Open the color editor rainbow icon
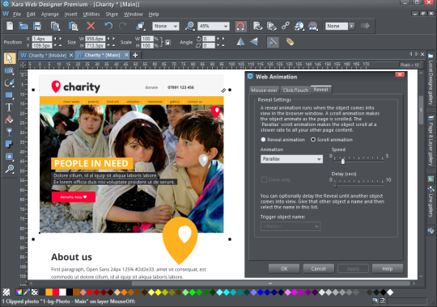Screen dimensions: 437x307 pos(19,292)
